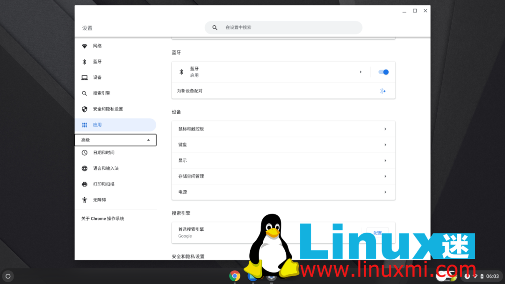The image size is (505, 284).
Task: Click the 搜索引擎 section heading in main pane
Action: pos(181,213)
